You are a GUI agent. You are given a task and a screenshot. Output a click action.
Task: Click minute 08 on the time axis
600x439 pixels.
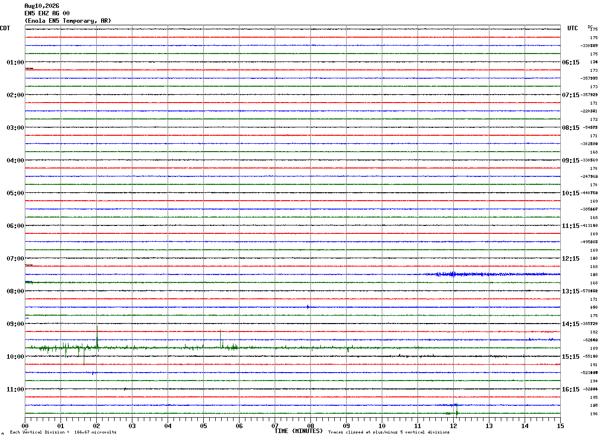coord(311,426)
